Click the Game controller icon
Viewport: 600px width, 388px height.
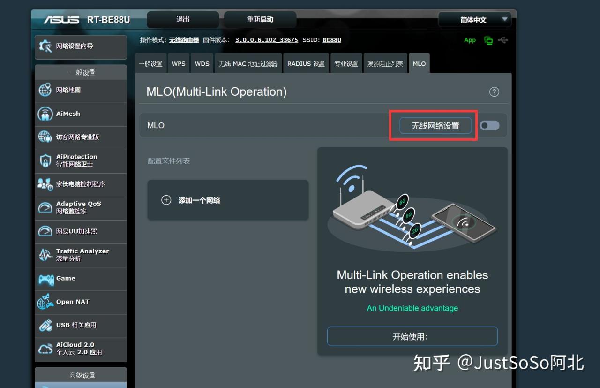coord(45,279)
